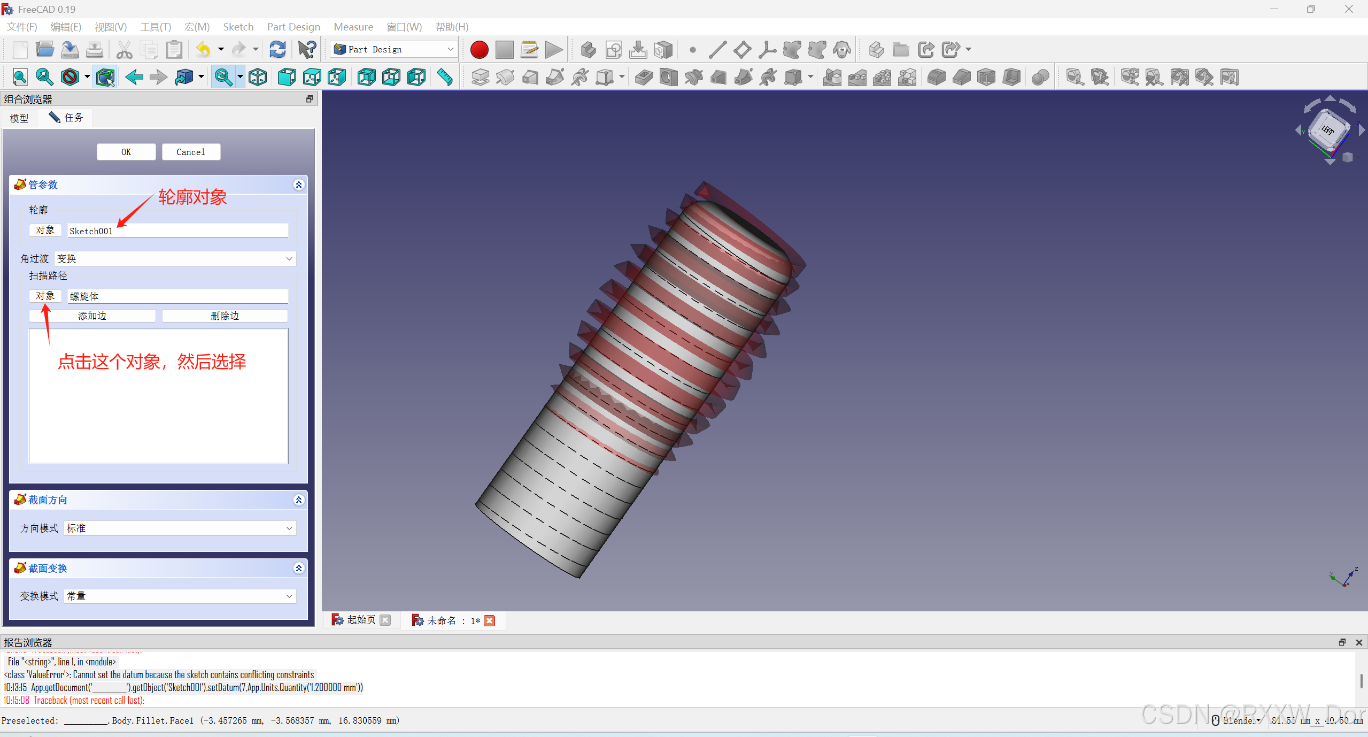The image size is (1368, 737).
Task: Click the Fit all view icon
Action: (20, 77)
